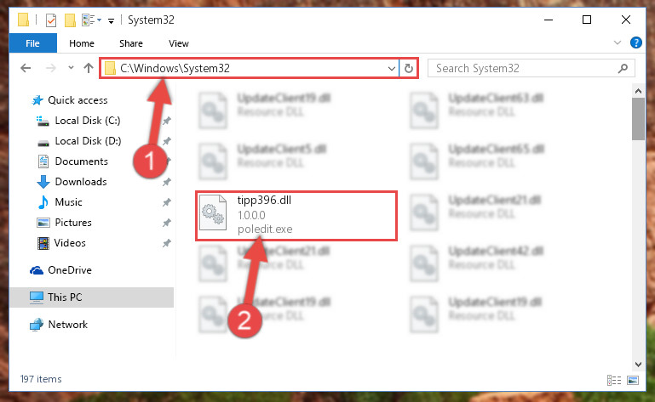Click the Search System32 input field
The image size is (655, 402).
[x=524, y=68]
